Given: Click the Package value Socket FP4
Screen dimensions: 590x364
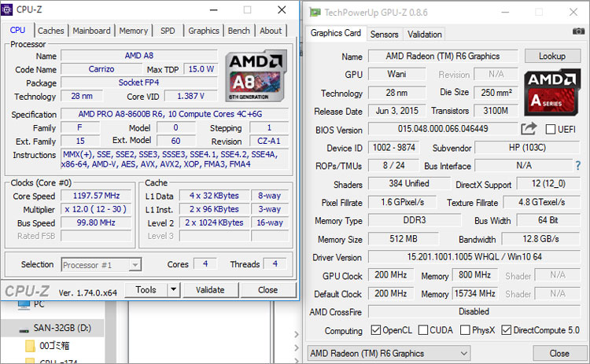Looking at the screenshot, I should 139,83.
